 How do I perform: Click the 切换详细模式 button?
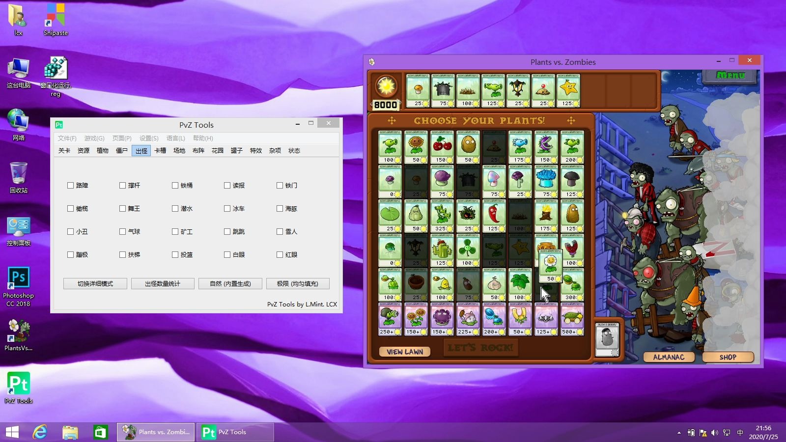tap(95, 284)
